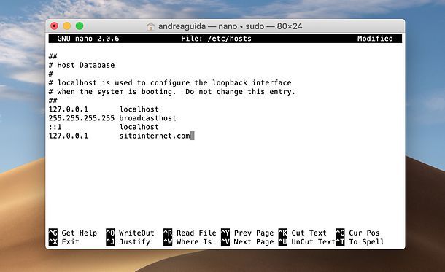Click '255.255.255.255' address entry

pyautogui.click(x=82, y=118)
